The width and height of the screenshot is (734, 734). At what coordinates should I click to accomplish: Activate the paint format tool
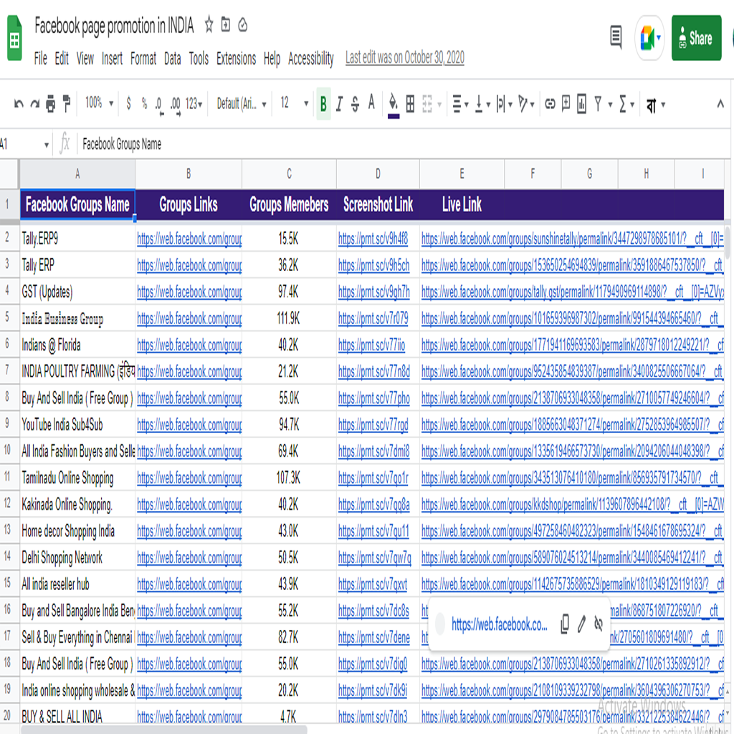(x=67, y=103)
